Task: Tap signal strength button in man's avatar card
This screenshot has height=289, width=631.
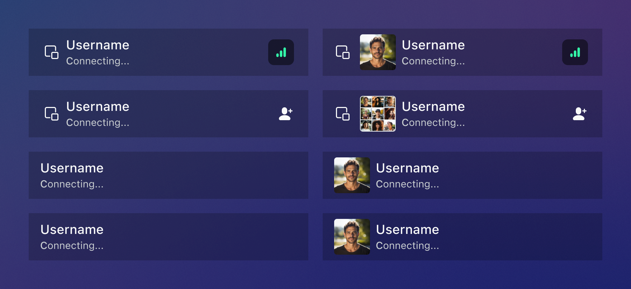Action: pyautogui.click(x=575, y=52)
